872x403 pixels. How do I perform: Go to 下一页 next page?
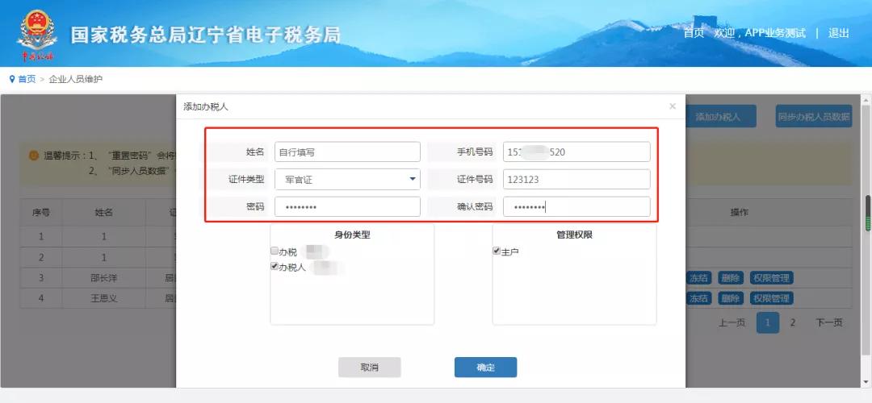pyautogui.click(x=828, y=322)
